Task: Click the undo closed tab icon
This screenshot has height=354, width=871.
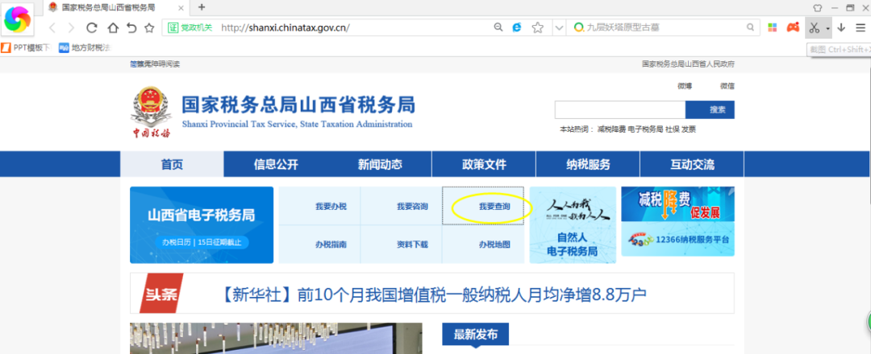Action: (x=131, y=27)
